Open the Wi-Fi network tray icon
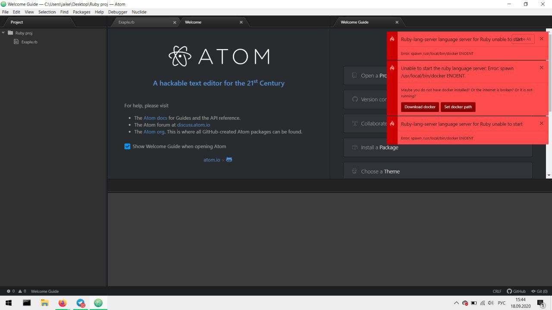This screenshot has width=552, height=310. click(483, 303)
